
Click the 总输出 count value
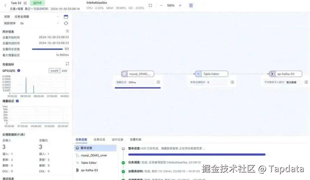(x=41, y=147)
